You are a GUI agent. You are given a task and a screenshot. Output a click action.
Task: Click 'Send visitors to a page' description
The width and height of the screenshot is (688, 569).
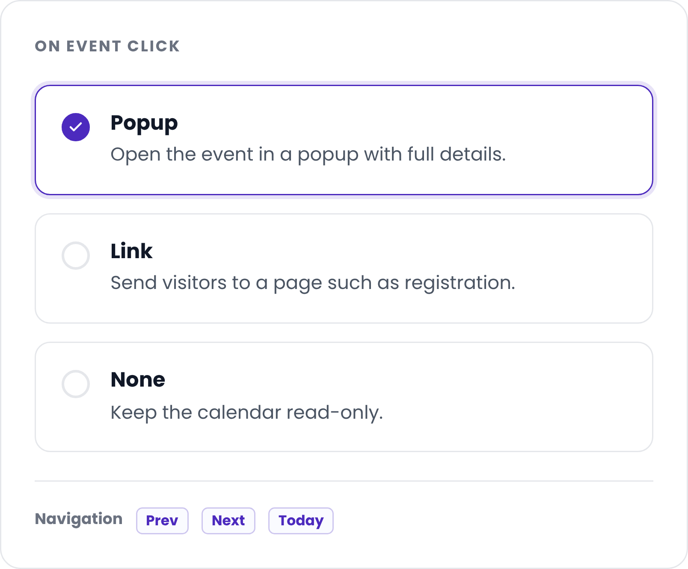click(313, 283)
